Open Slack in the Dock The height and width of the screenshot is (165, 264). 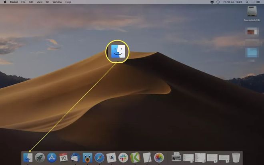(x=123, y=157)
